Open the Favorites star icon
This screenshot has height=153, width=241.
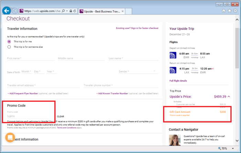click(230, 11)
